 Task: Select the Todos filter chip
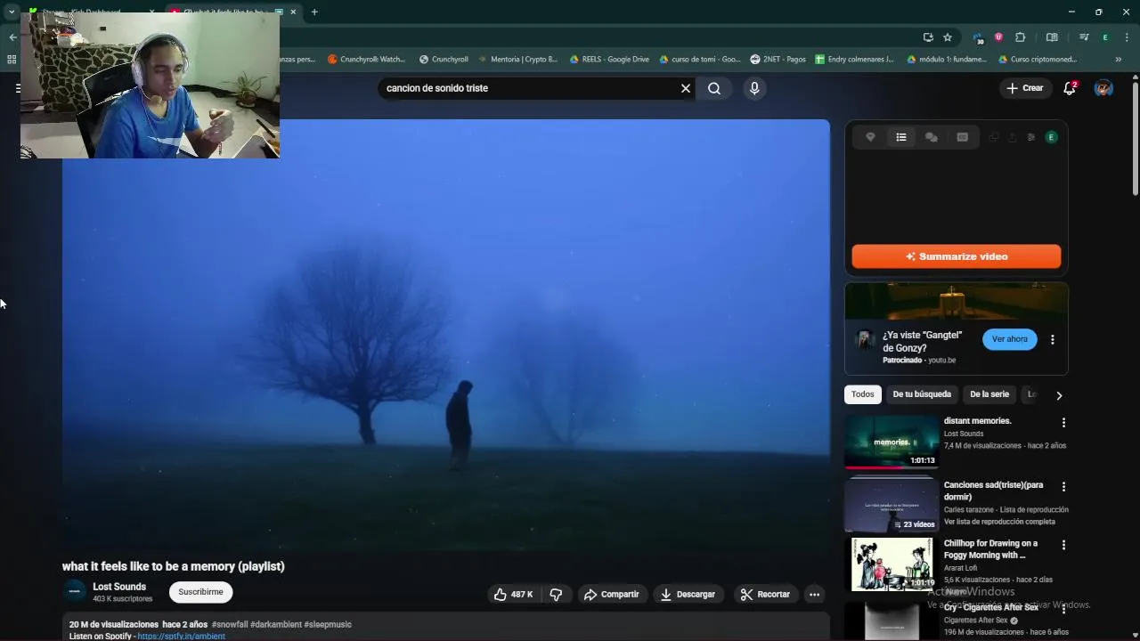(x=862, y=394)
